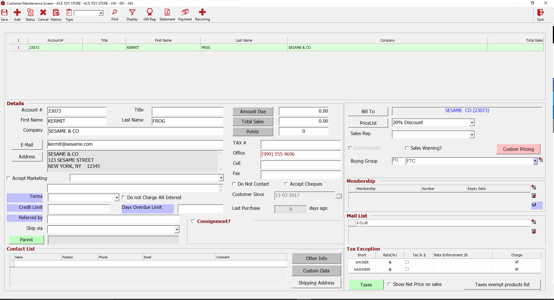Image resolution: width=554 pixels, height=300 pixels.
Task: Click into the TAX # field
Action: click(x=300, y=144)
